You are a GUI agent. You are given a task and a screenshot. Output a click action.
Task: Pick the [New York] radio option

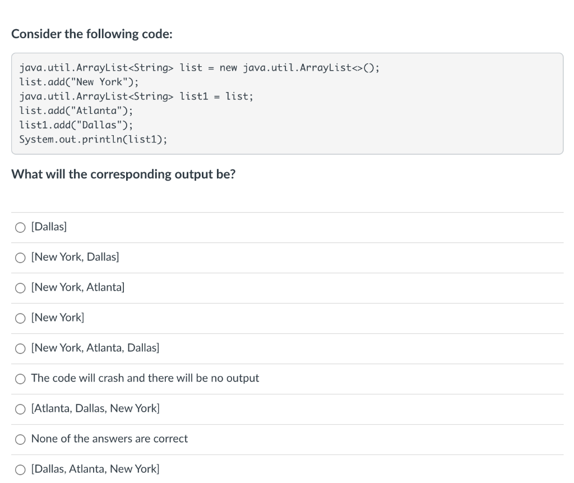pos(20,319)
